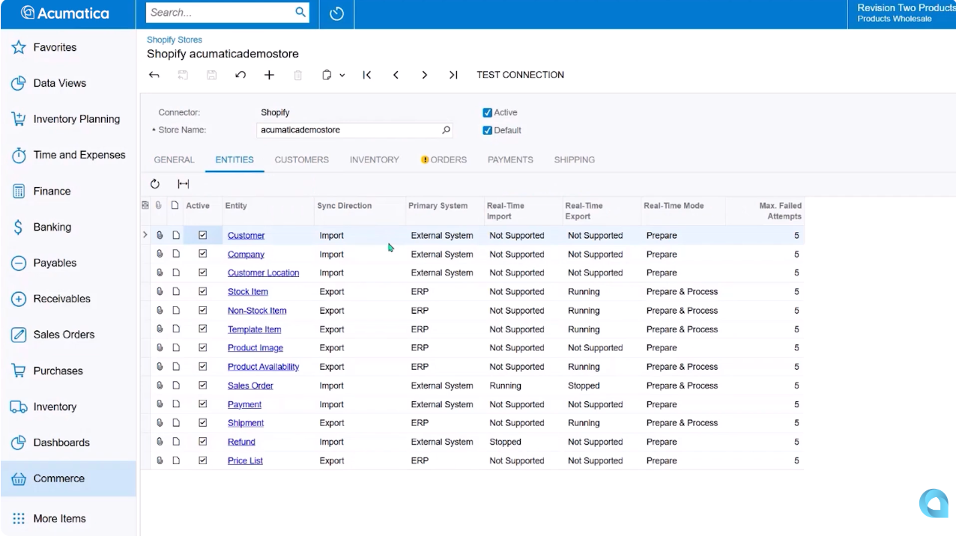Screen dimensions: 956x539
Task: Uncheck Active for the Refund entity row
Action: click(x=202, y=442)
